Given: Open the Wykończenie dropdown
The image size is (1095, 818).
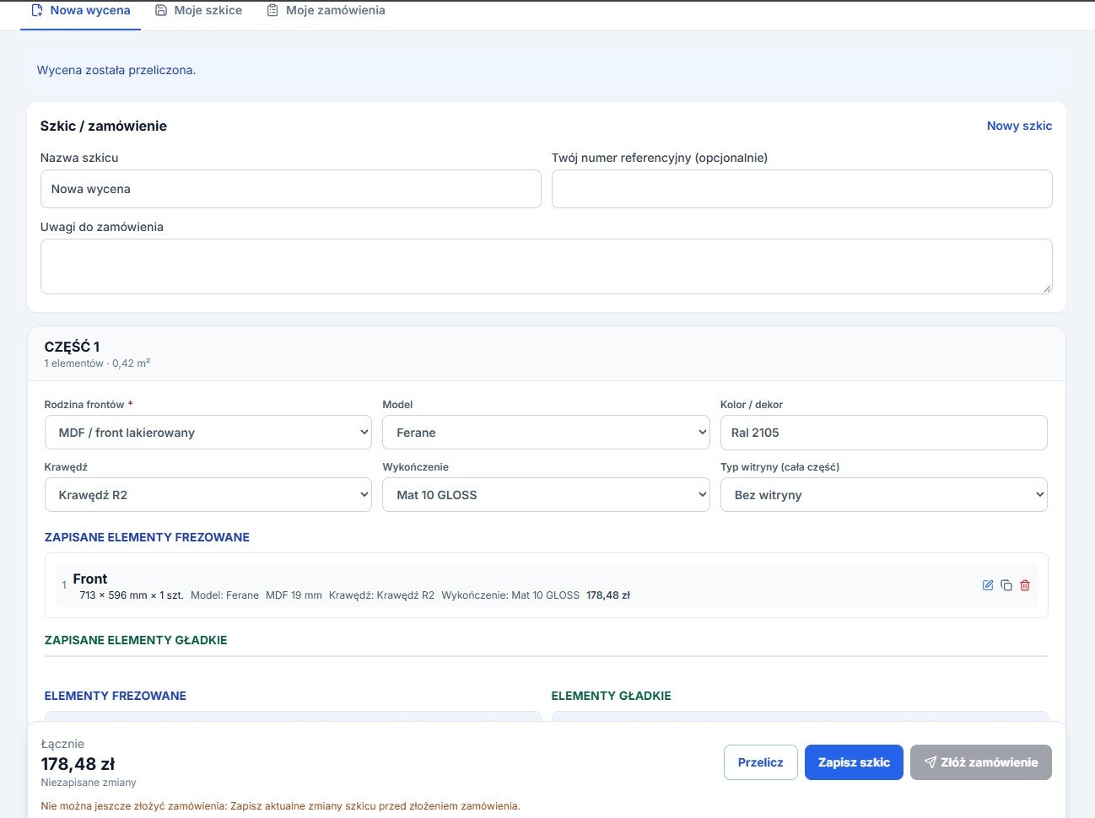Looking at the screenshot, I should pyautogui.click(x=546, y=495).
